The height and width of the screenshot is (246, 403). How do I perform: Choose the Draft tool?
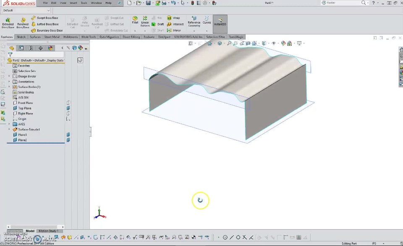pos(157,24)
